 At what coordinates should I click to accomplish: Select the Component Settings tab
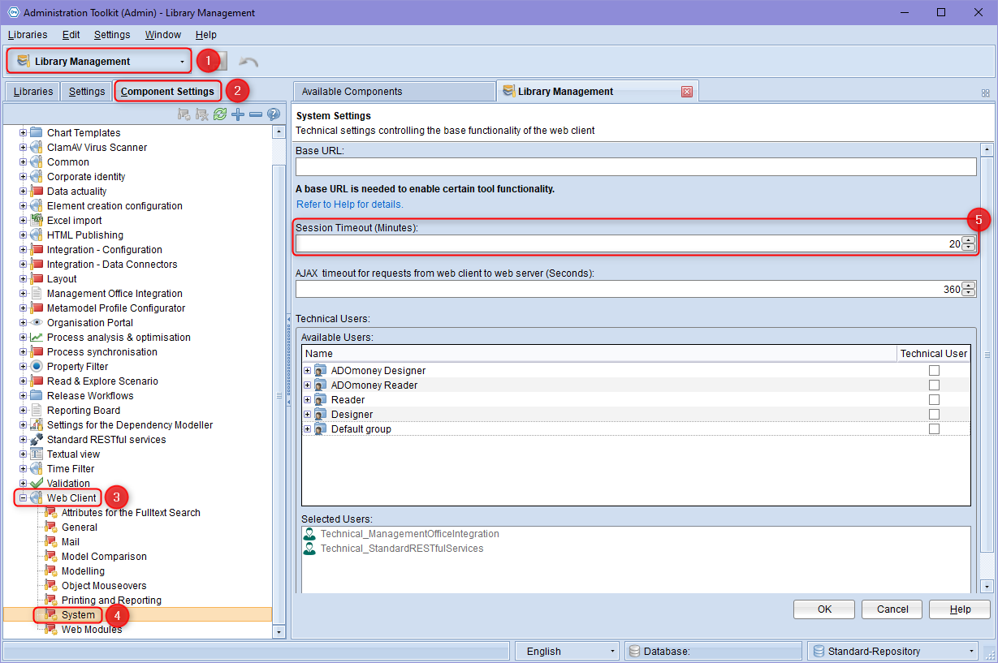pos(167,92)
